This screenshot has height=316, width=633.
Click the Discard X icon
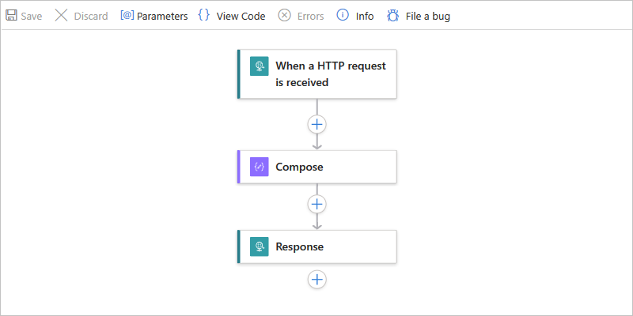[61, 16]
